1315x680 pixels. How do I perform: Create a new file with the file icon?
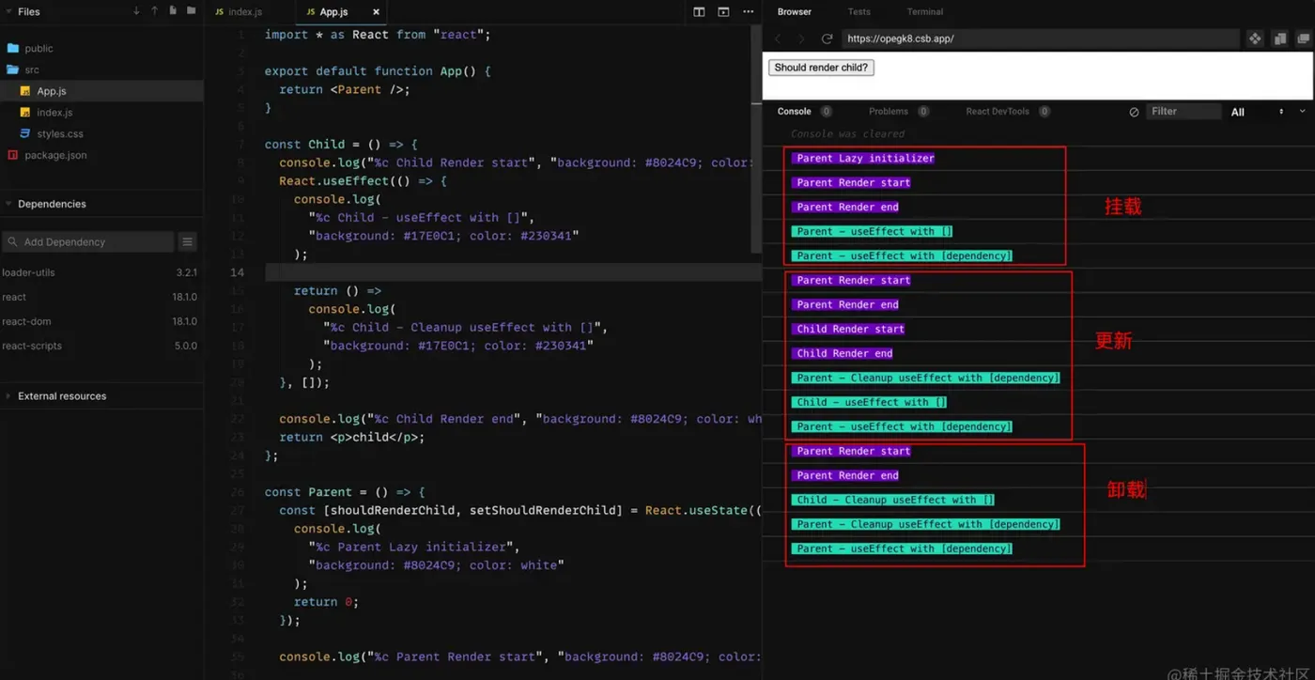point(173,11)
